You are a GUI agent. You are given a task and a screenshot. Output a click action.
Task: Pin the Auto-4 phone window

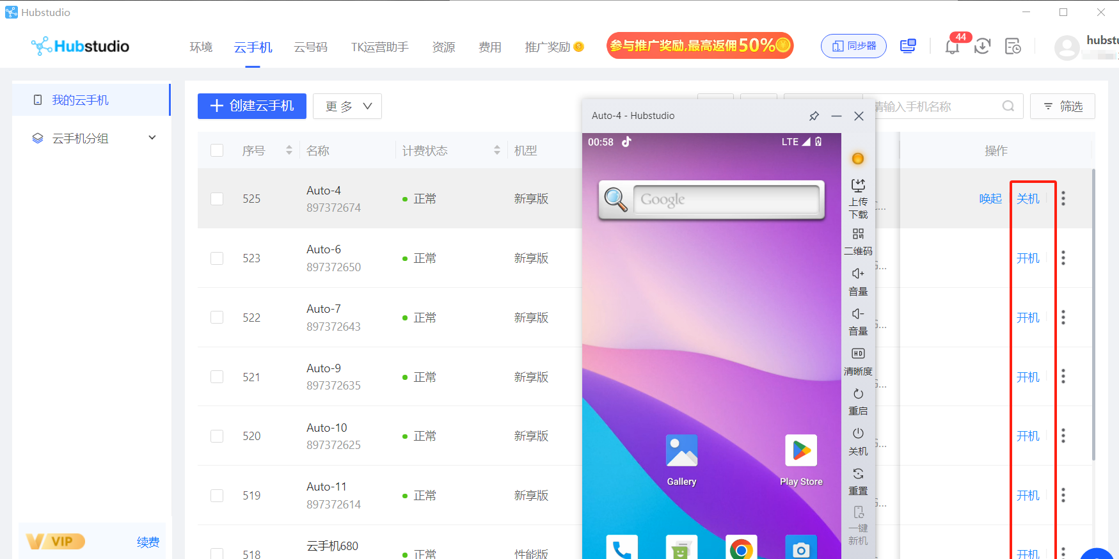point(814,116)
